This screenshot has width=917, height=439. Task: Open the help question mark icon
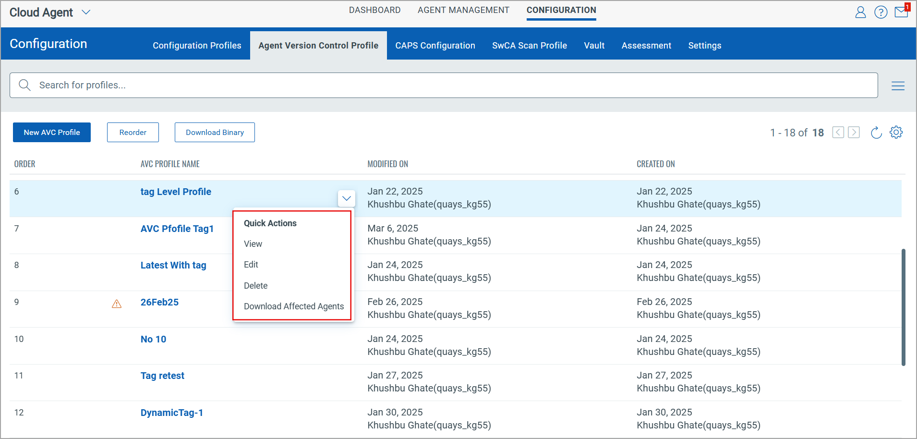click(881, 12)
